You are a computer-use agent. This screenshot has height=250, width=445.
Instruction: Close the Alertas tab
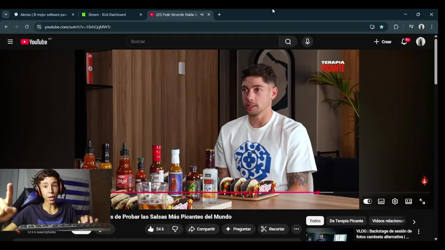tap(73, 15)
